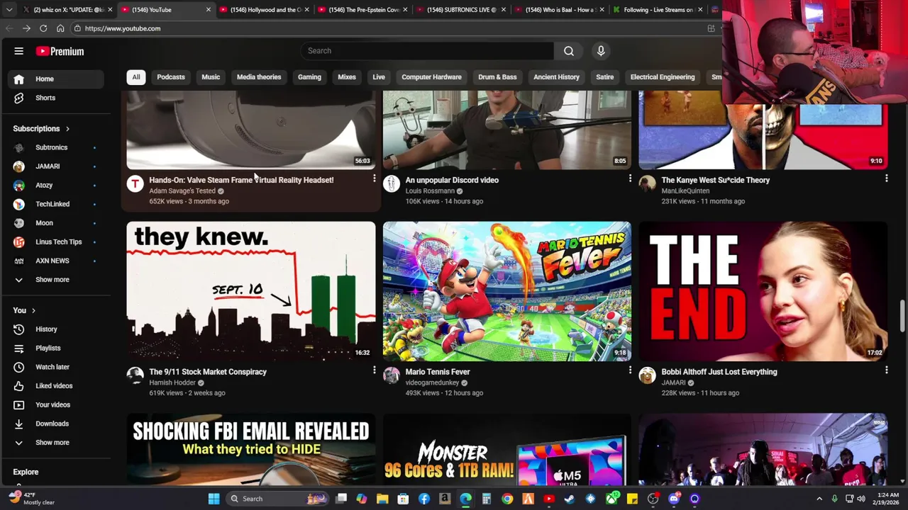Launch Steam from the taskbar

(x=569, y=499)
